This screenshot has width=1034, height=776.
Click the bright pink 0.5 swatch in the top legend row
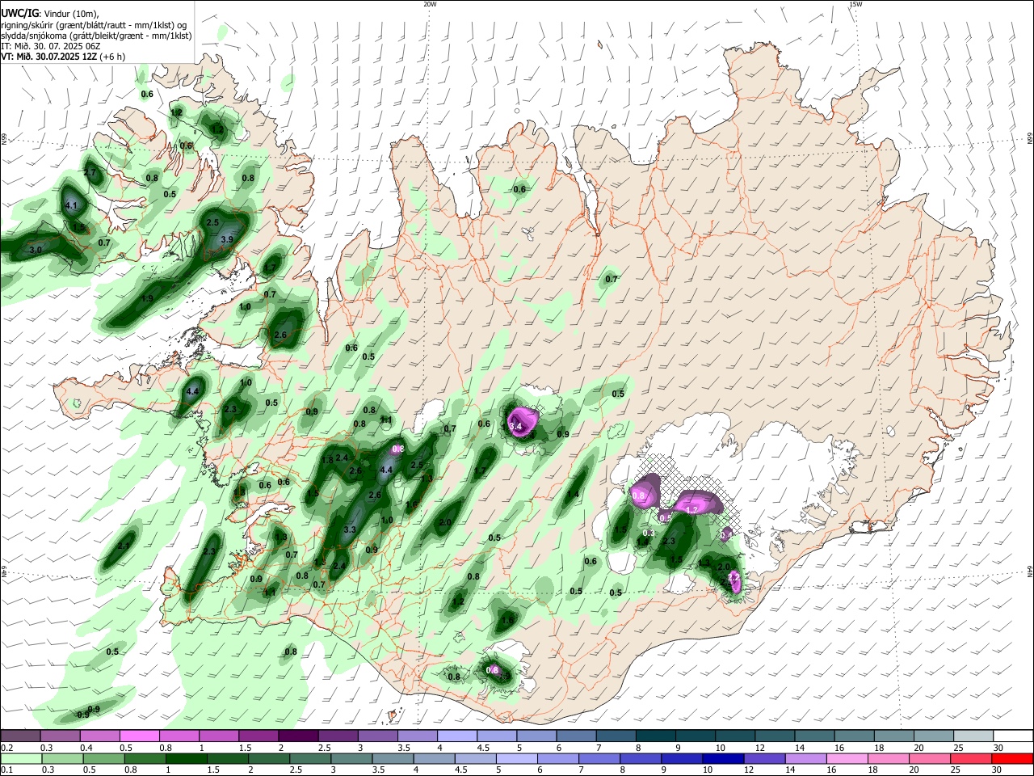(140, 736)
